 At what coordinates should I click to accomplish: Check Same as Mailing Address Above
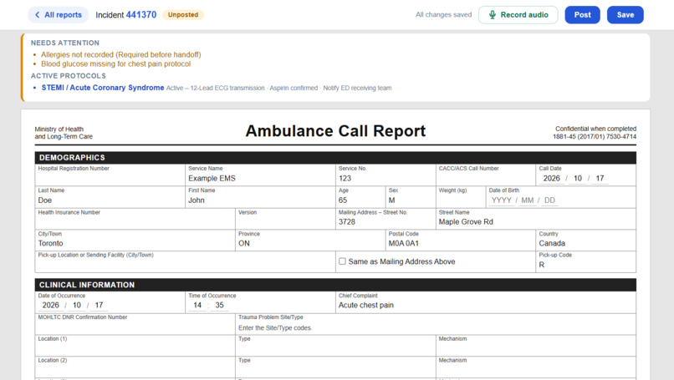click(342, 261)
